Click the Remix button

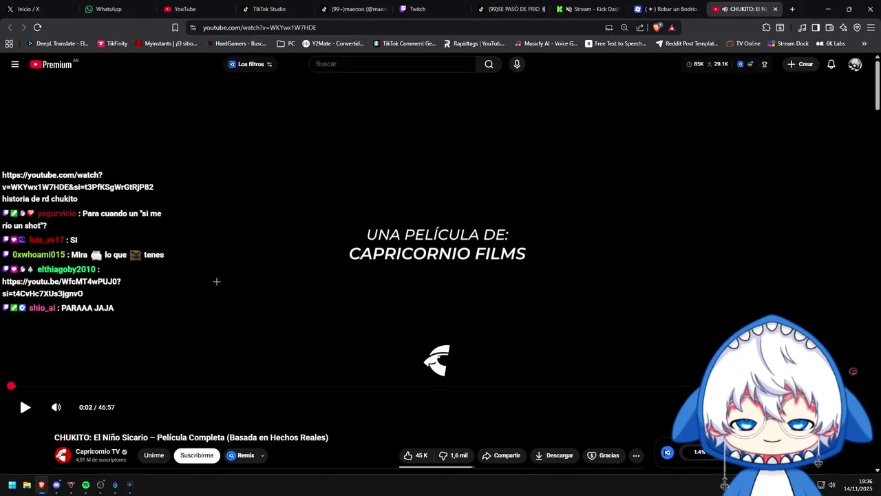241,455
